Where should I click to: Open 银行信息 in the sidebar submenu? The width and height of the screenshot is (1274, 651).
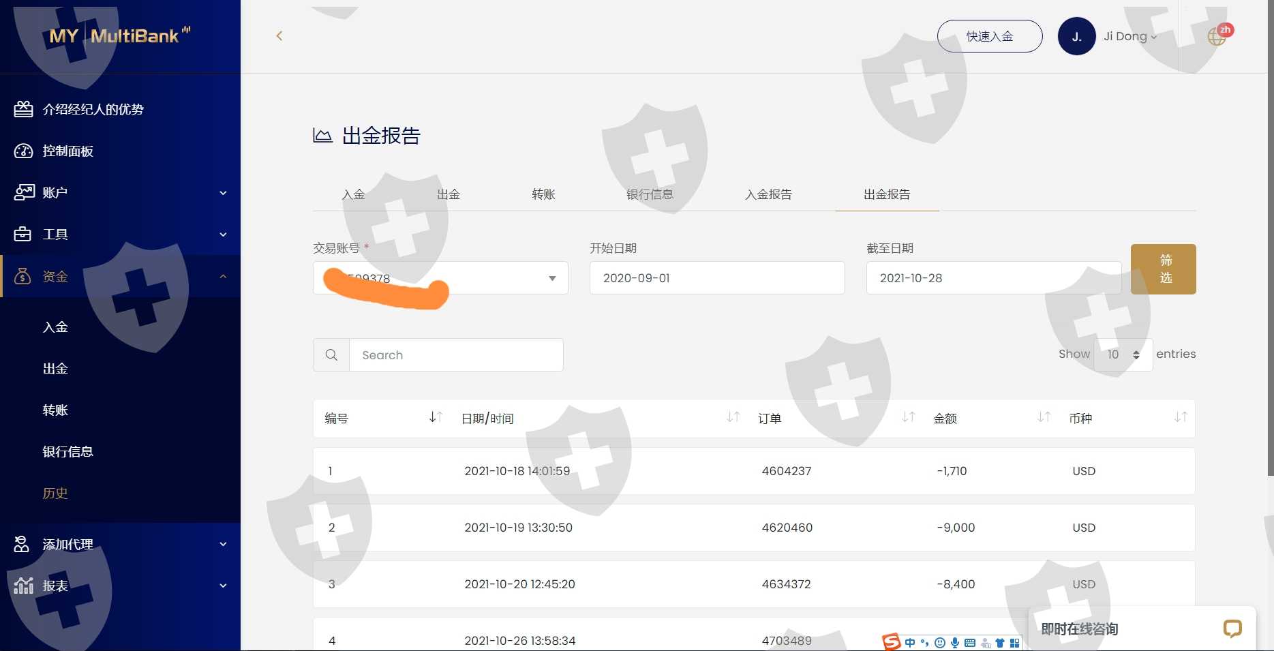tap(67, 452)
